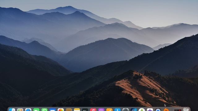Open the App Store from the Dock
The width and height of the screenshot is (198, 111).
point(118,110)
